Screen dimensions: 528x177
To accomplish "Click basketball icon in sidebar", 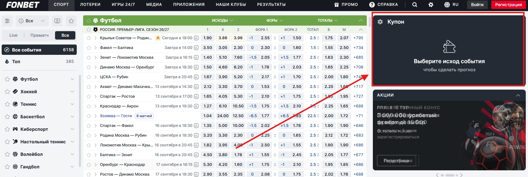I will pyautogui.click(x=15, y=117).
